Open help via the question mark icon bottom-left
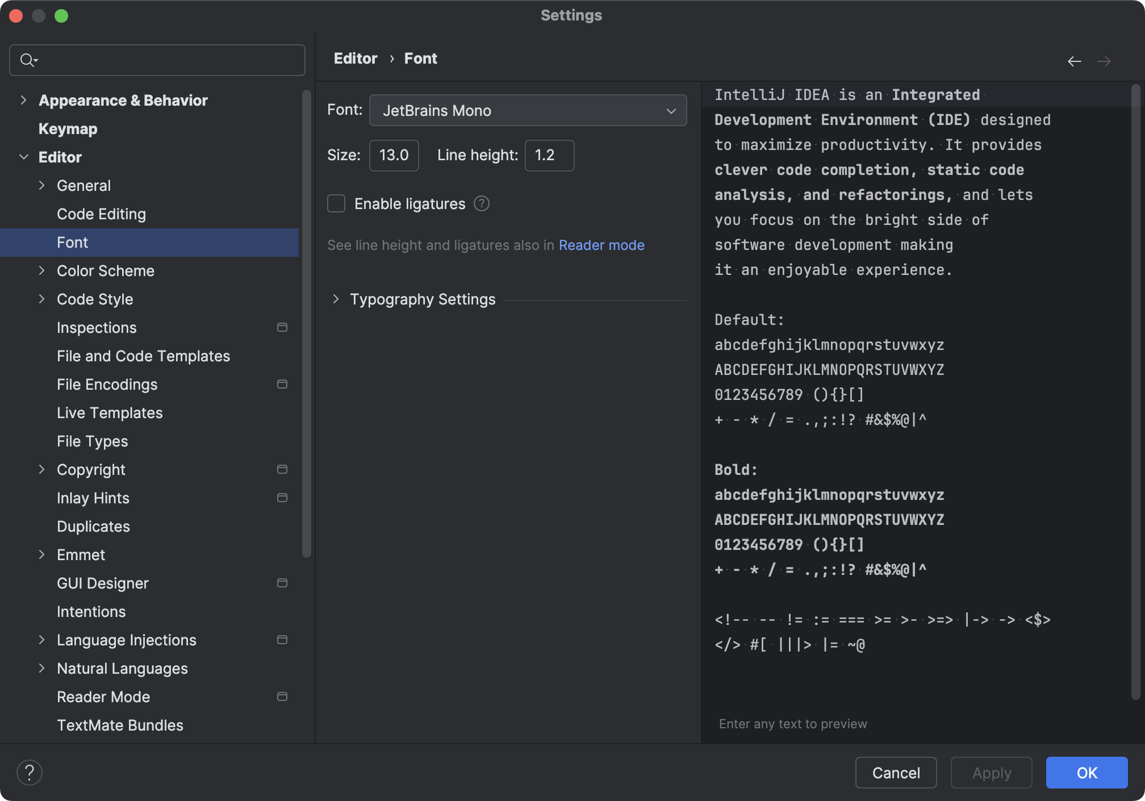Viewport: 1145px width, 801px height. [30, 773]
